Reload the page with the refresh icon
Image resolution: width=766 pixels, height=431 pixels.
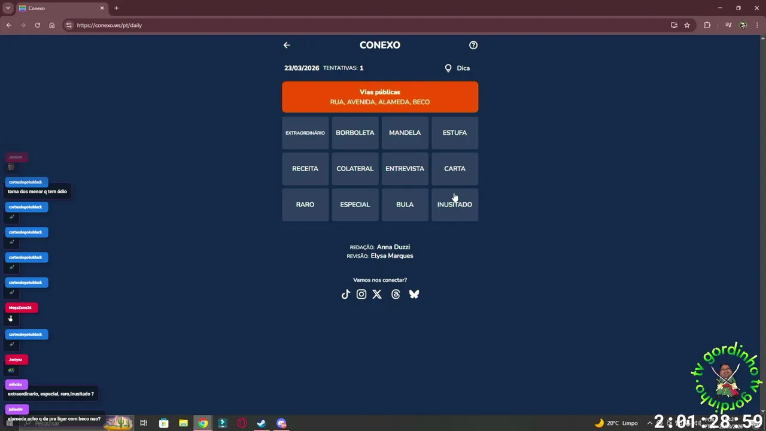pos(37,25)
